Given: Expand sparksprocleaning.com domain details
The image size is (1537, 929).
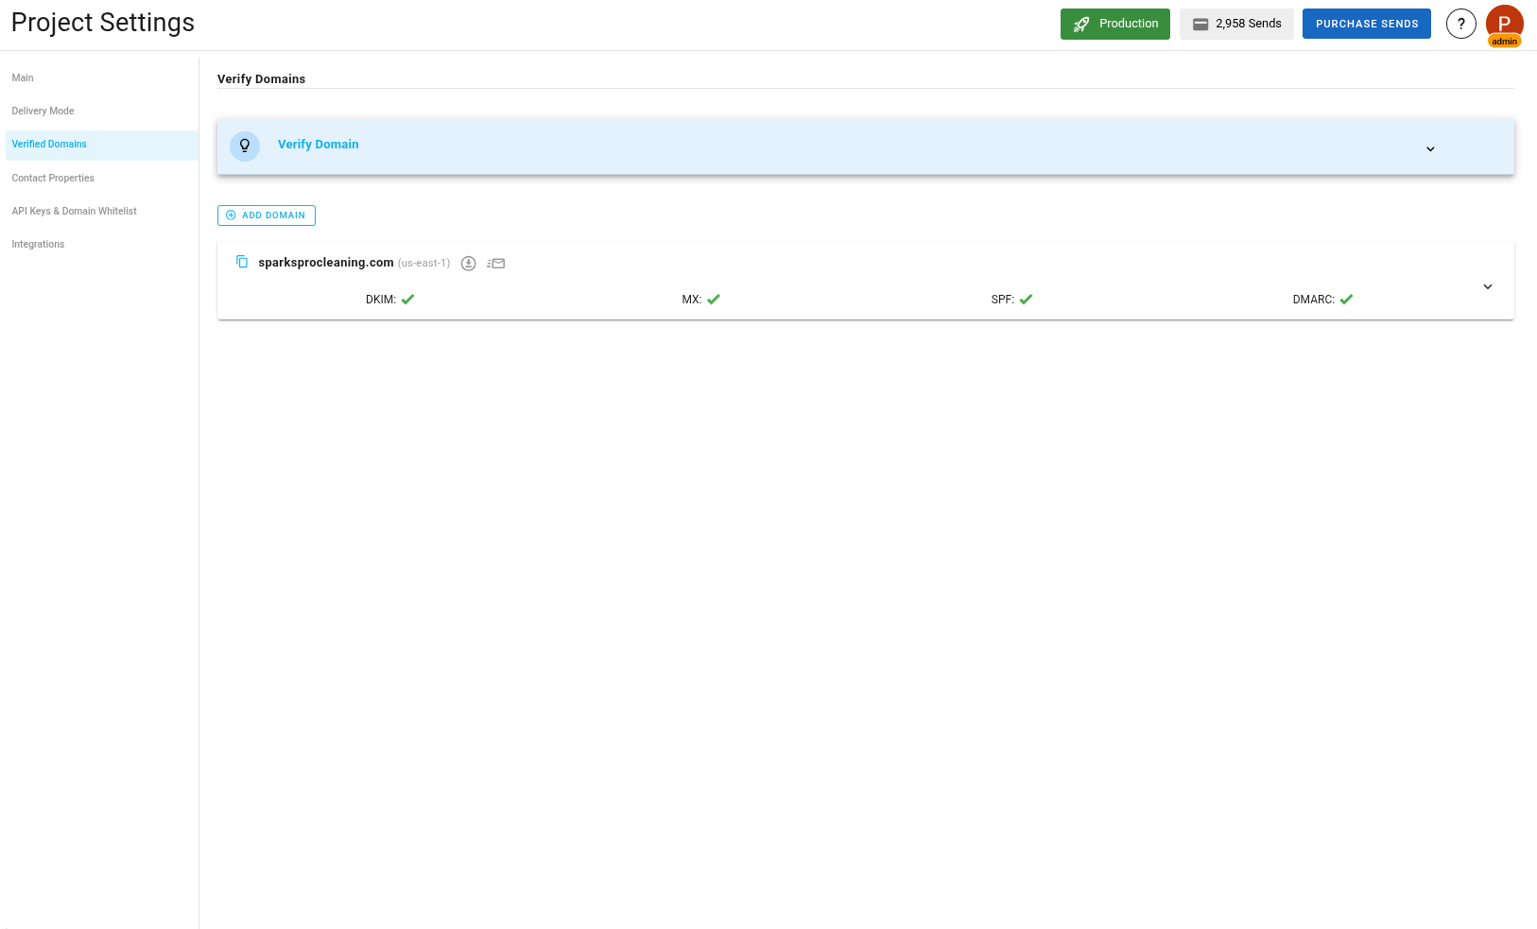Looking at the screenshot, I should point(1487,286).
